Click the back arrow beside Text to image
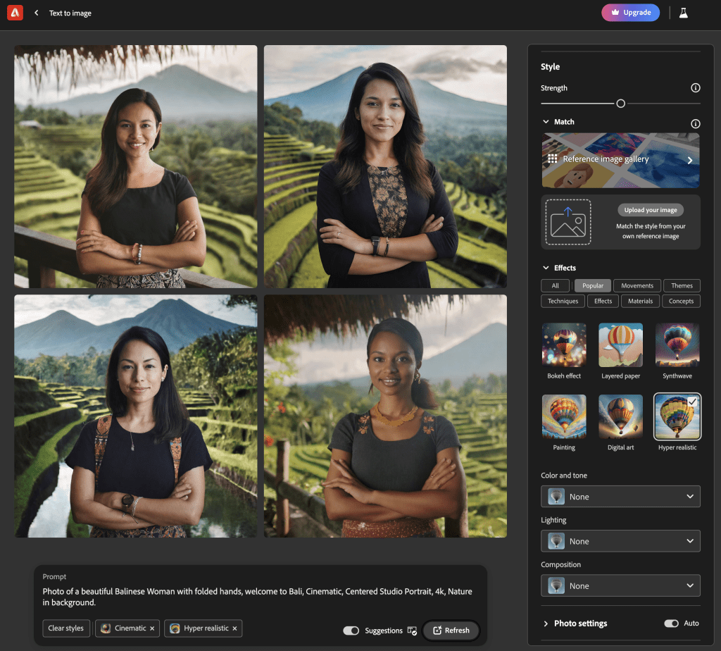Screen dimensions: 721x651 coord(37,13)
